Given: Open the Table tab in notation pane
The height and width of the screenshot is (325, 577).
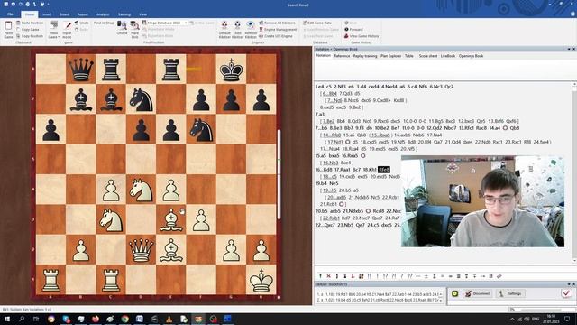Looking at the screenshot, I should pos(409,56).
